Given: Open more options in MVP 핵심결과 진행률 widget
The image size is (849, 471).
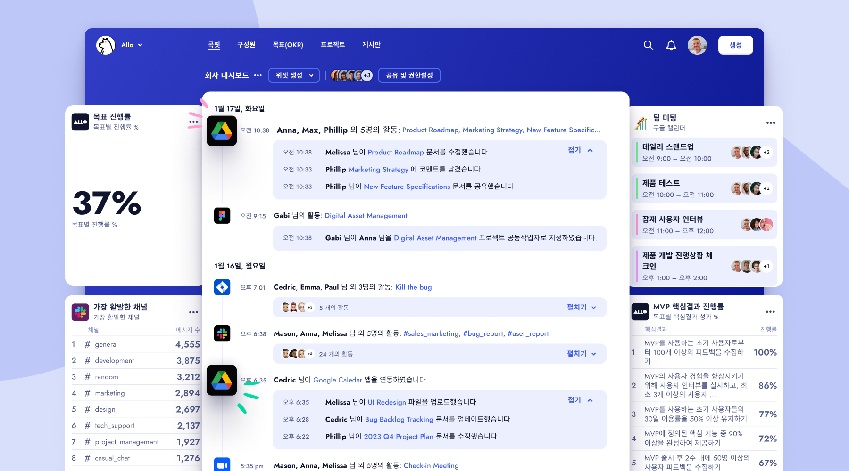Looking at the screenshot, I should tap(770, 312).
